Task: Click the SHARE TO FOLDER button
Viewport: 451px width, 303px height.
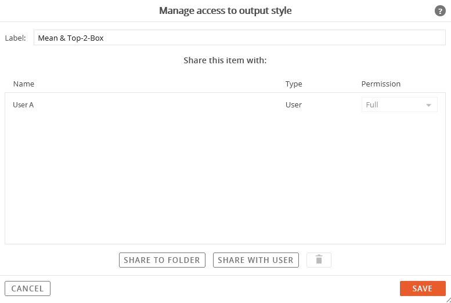Action: (162, 260)
